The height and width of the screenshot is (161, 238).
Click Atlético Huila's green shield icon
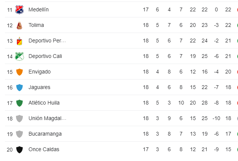19,103
